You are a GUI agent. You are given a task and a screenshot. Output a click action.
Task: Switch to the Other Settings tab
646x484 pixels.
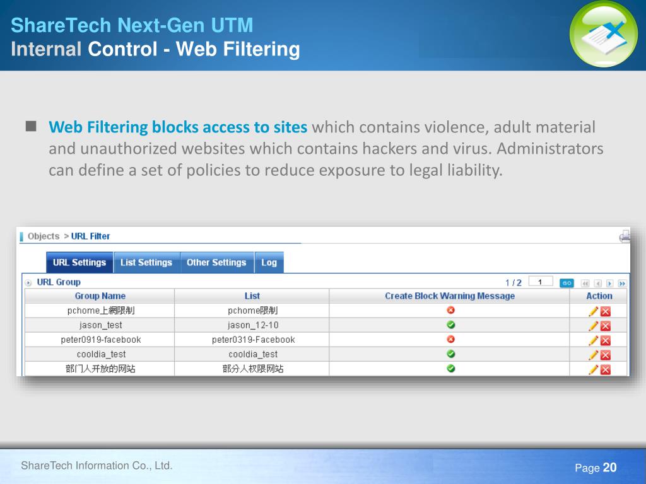point(216,263)
